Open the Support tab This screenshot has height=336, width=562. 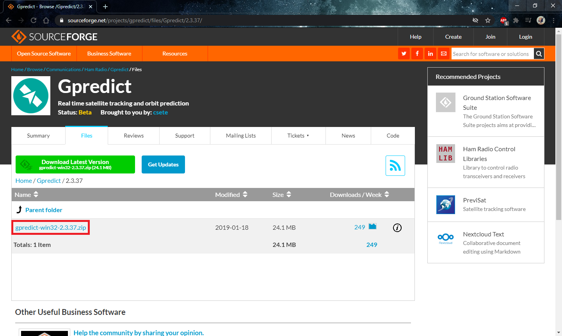click(185, 136)
